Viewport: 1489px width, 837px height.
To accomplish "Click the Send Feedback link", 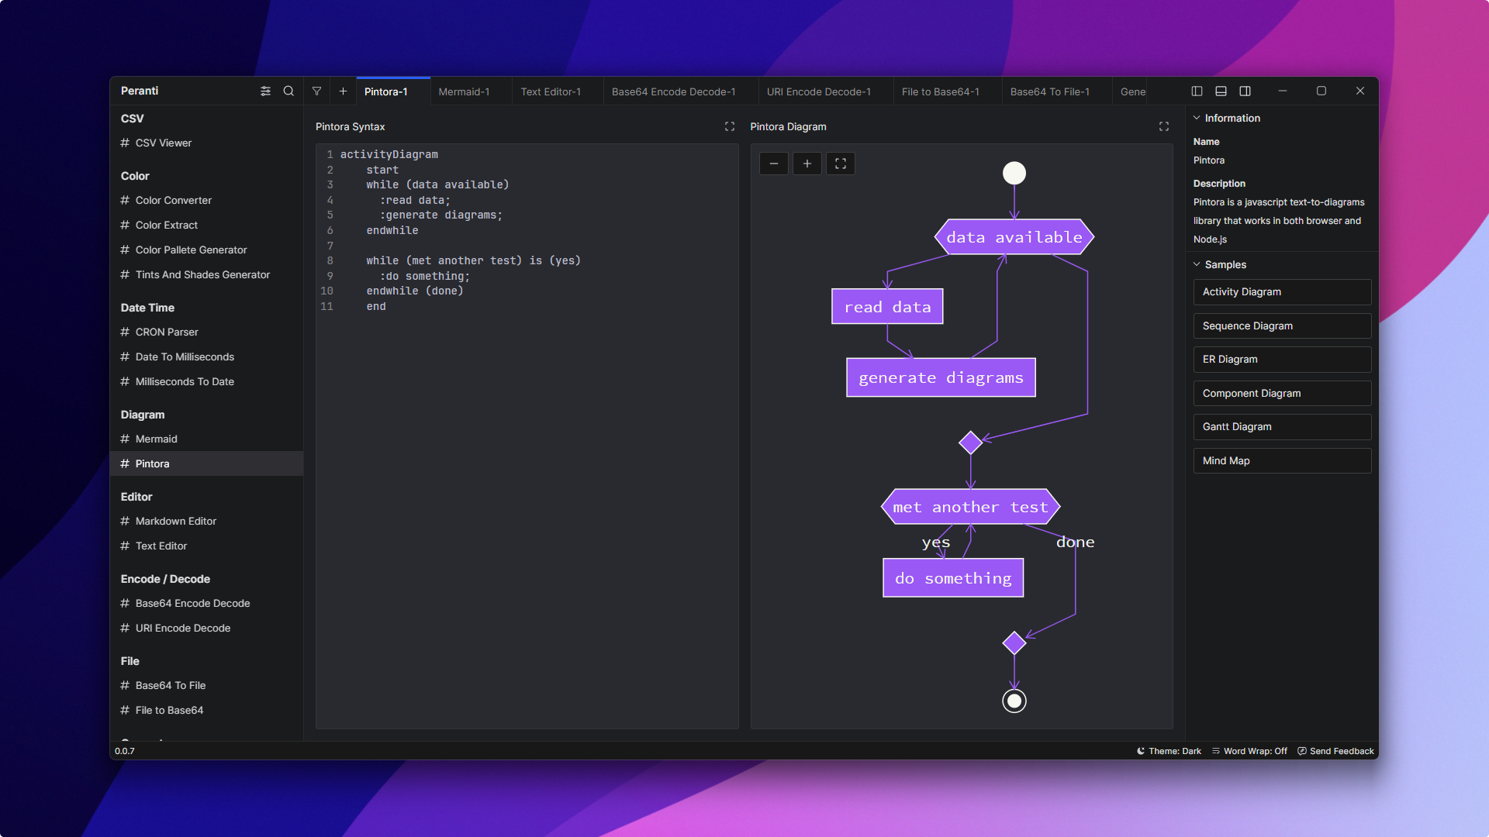I will tap(1335, 751).
